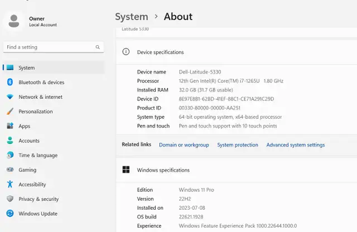Click System in the breadcrumb
This screenshot has width=357, height=232.
tap(132, 17)
